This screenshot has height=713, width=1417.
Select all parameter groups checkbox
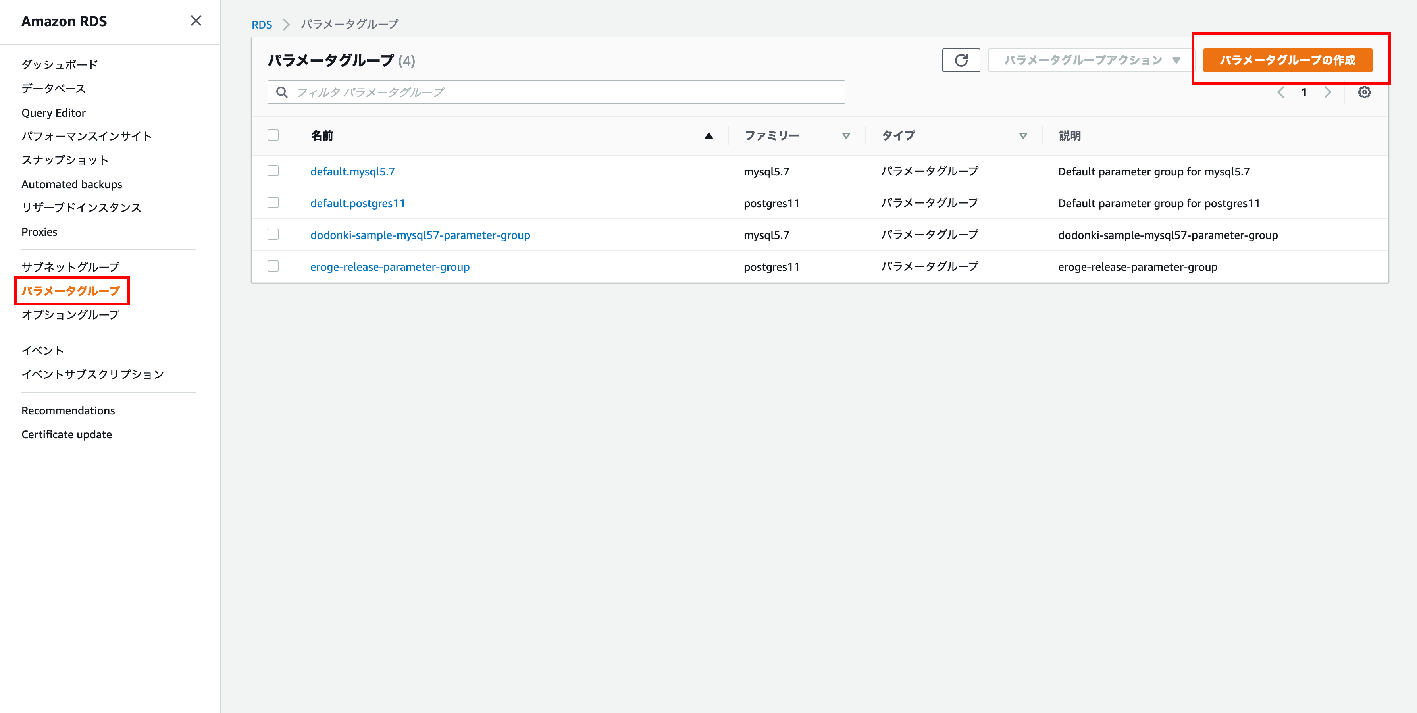click(273, 135)
